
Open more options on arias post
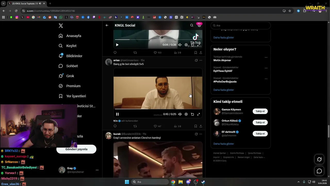pos(201,60)
